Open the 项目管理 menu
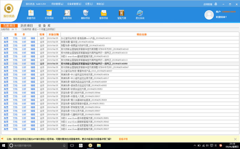The image size is (240, 149). coord(57,4)
